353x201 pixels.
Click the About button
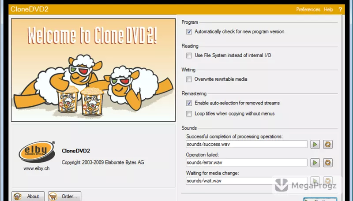click(x=28, y=196)
